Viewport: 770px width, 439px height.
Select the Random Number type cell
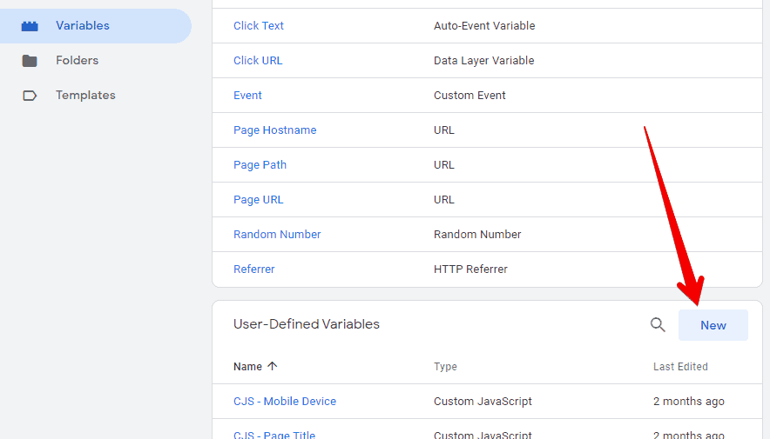click(477, 235)
